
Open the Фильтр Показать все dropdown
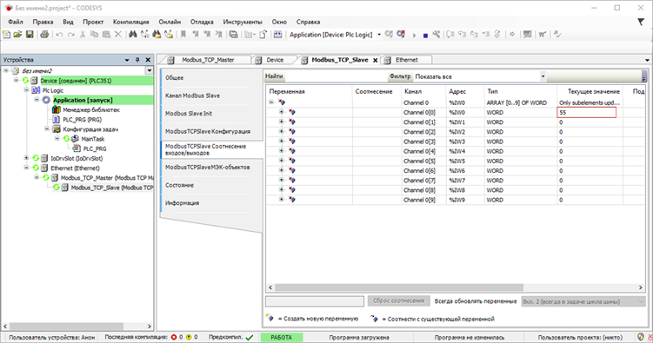coord(543,76)
